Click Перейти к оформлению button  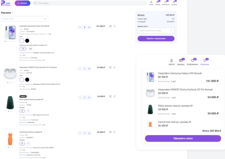pos(156,39)
